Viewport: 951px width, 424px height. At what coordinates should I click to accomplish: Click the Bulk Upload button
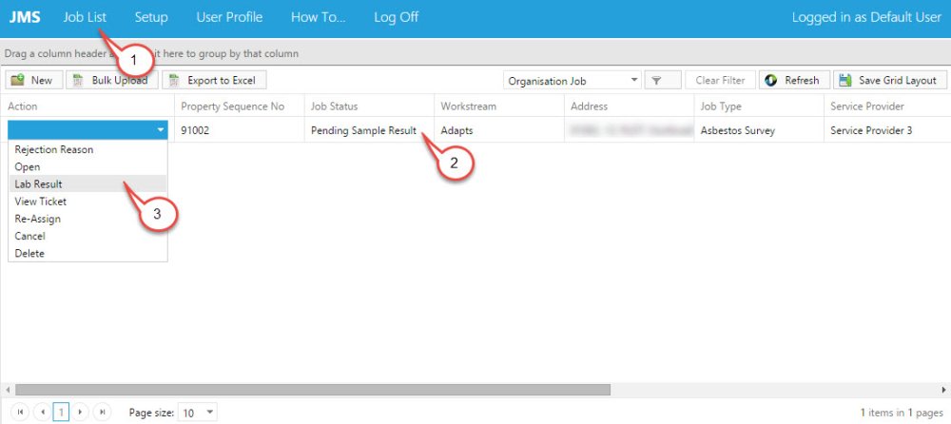coord(111,80)
